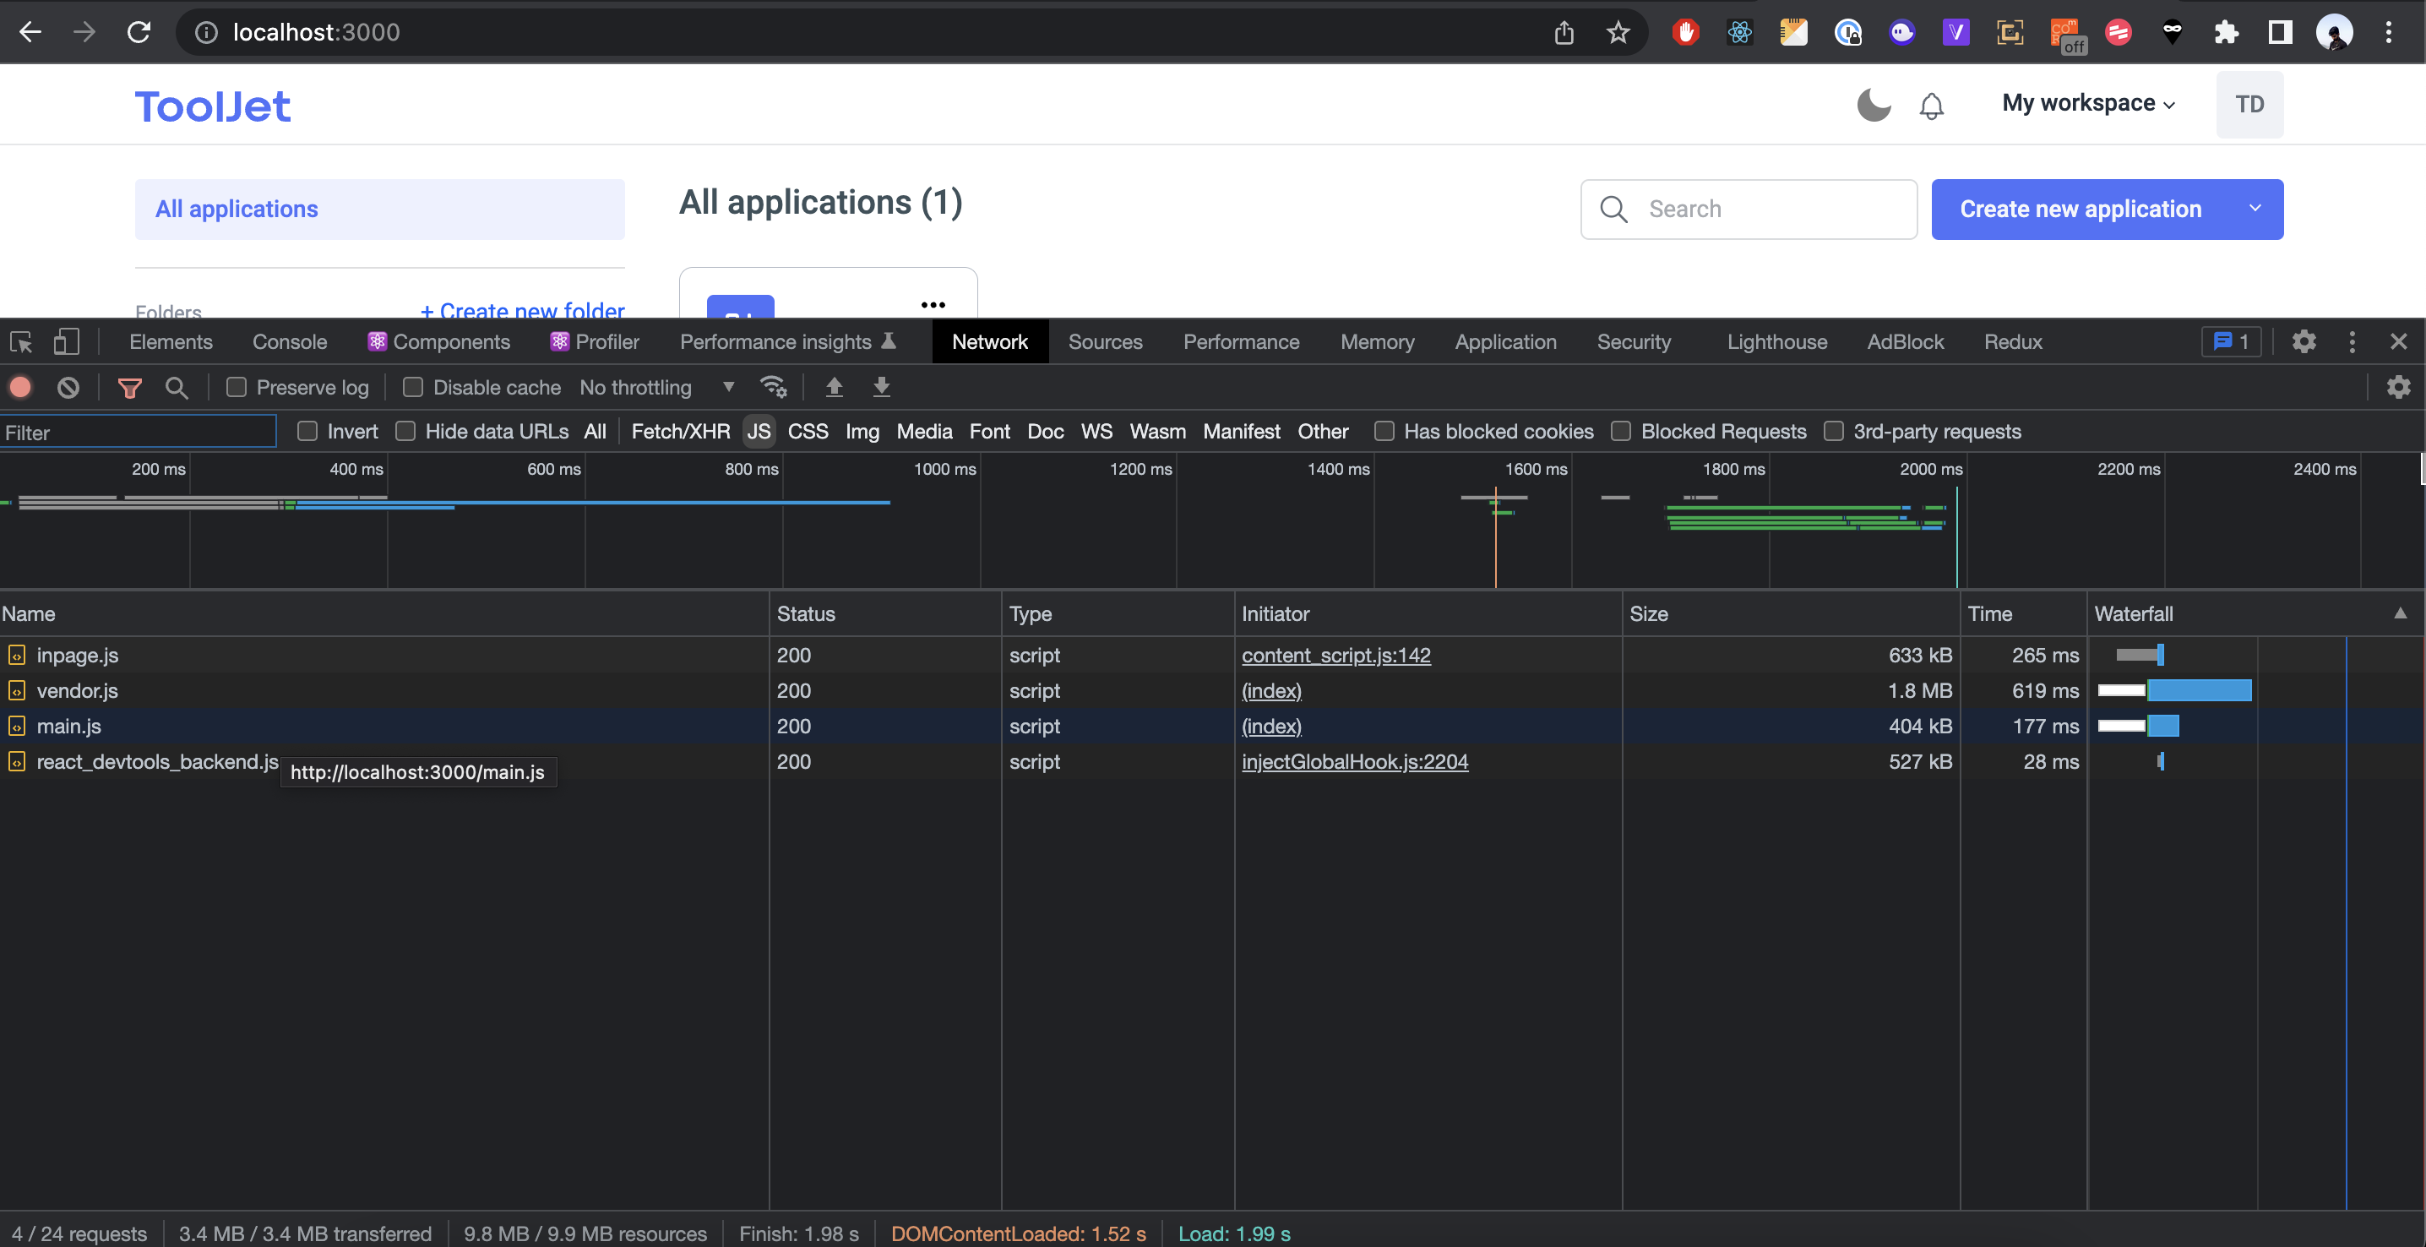The width and height of the screenshot is (2426, 1247).
Task: Import a HAR file
Action: tap(834, 387)
